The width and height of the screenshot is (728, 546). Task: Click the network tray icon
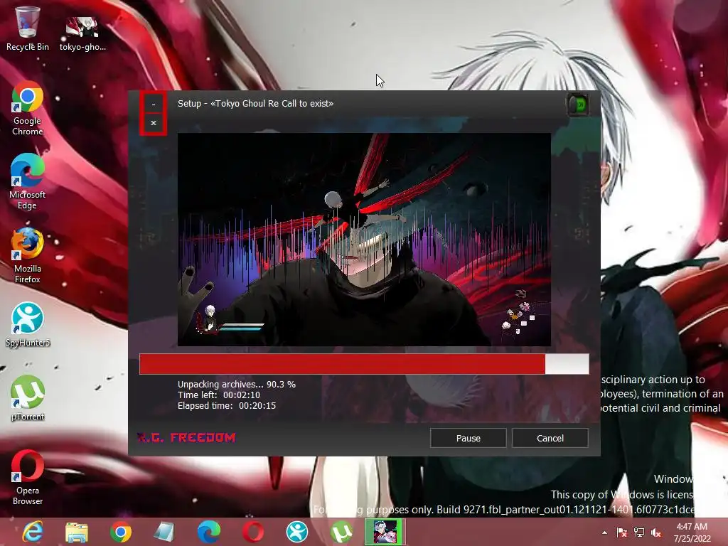pyautogui.click(x=639, y=532)
